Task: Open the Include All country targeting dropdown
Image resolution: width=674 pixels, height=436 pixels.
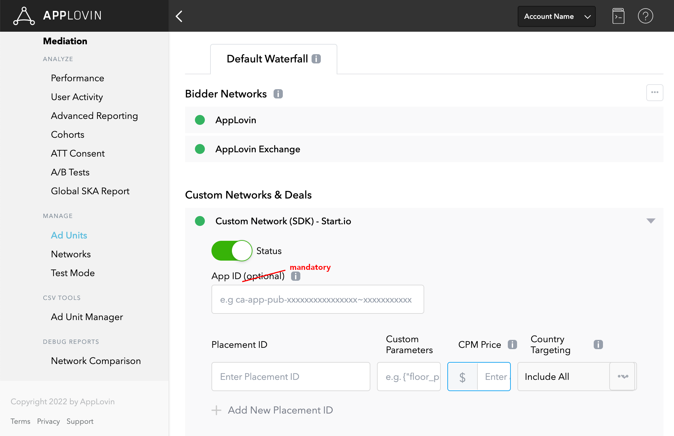Action: 577,377
